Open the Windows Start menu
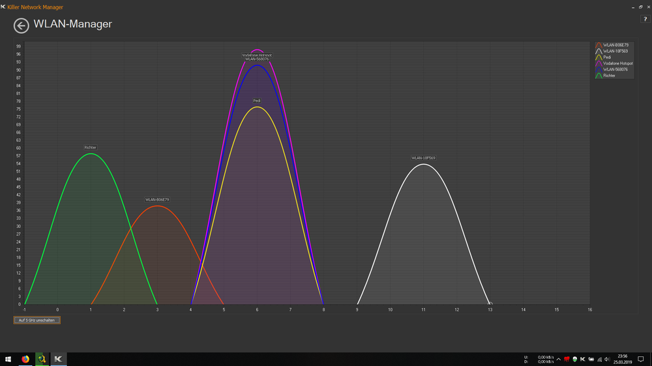652x366 pixels. 8,359
